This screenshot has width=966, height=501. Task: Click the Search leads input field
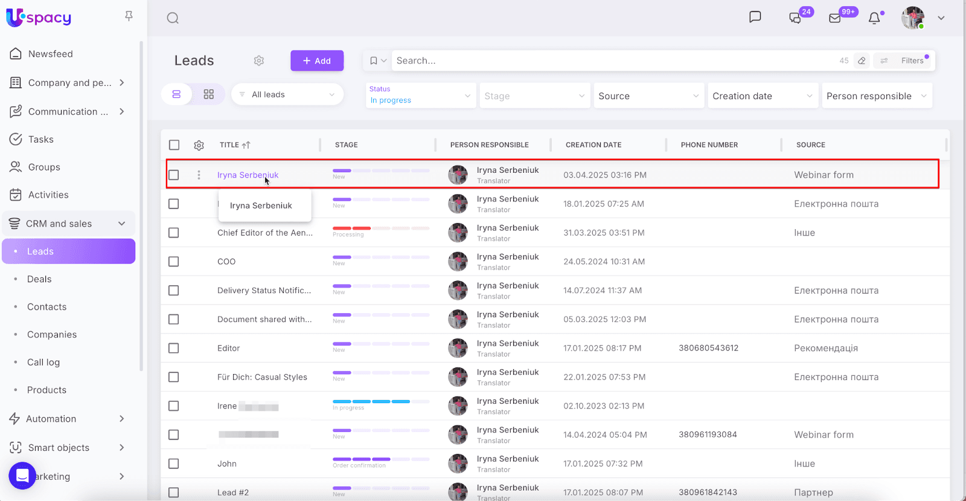click(x=610, y=60)
